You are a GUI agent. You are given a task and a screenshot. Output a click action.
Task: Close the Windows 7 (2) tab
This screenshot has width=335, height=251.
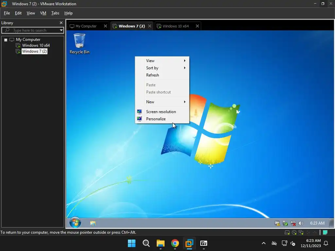[x=150, y=26]
